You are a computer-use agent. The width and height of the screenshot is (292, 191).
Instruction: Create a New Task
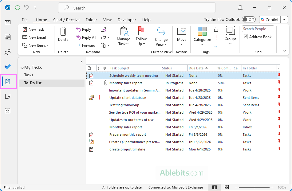click(x=33, y=29)
